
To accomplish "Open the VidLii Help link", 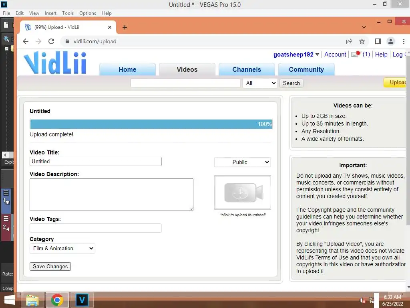I will (x=381, y=55).
